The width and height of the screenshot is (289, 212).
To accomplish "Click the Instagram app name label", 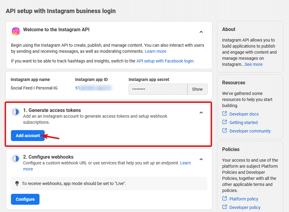I will (30, 80).
